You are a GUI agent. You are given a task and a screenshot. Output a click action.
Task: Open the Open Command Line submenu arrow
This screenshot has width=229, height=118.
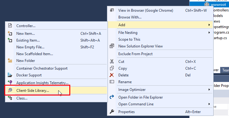[x=209, y=104]
